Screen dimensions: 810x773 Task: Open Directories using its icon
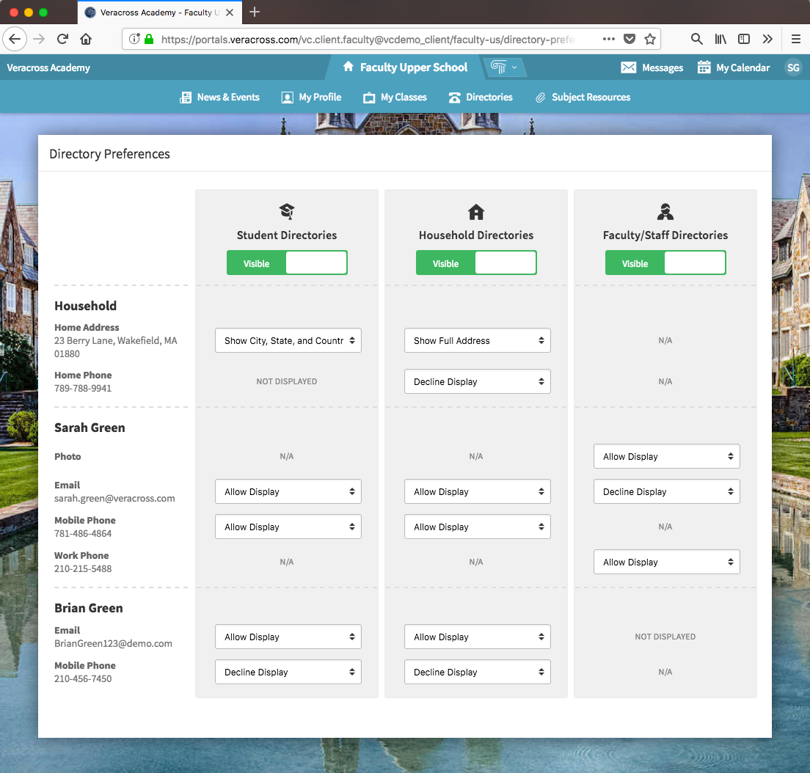(455, 97)
